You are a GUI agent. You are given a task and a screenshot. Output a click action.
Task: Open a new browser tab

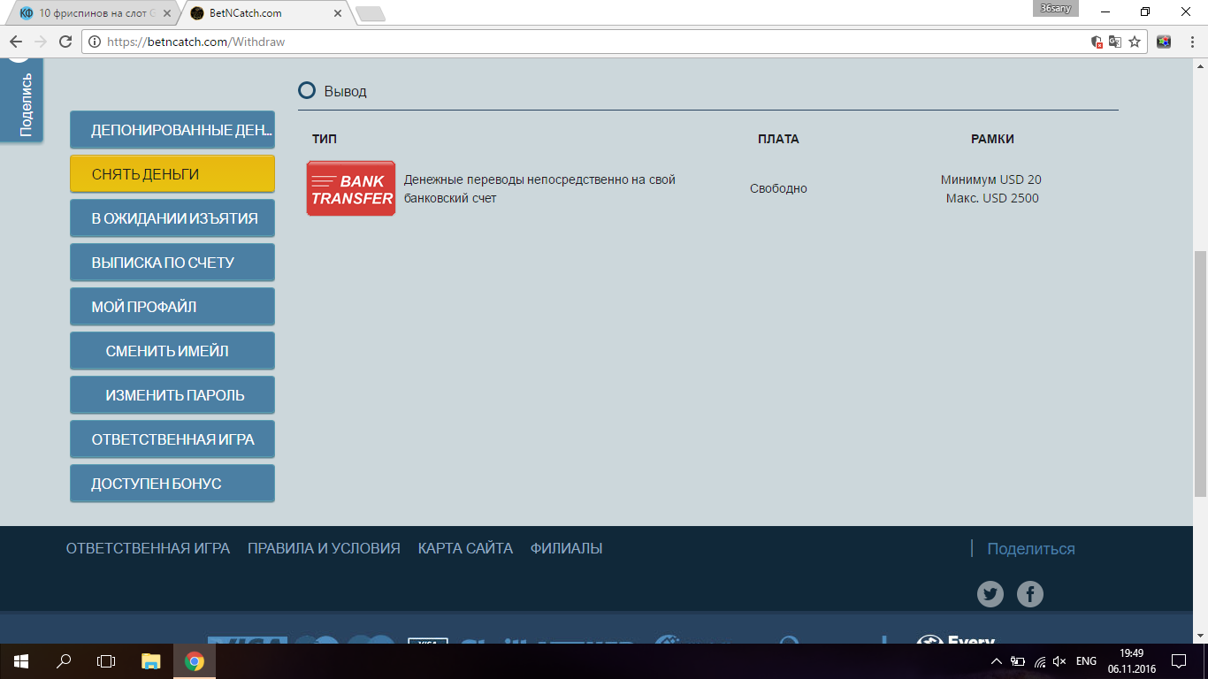pos(370,13)
